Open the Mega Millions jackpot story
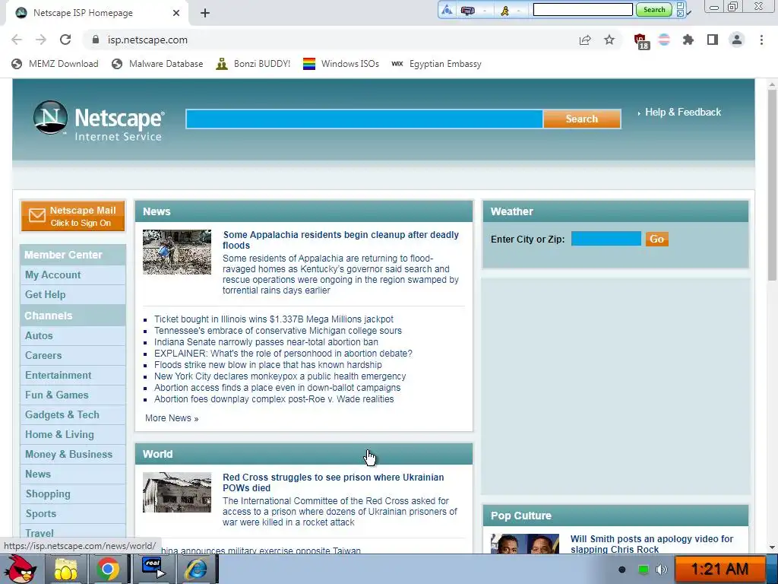This screenshot has width=778, height=584. [274, 319]
